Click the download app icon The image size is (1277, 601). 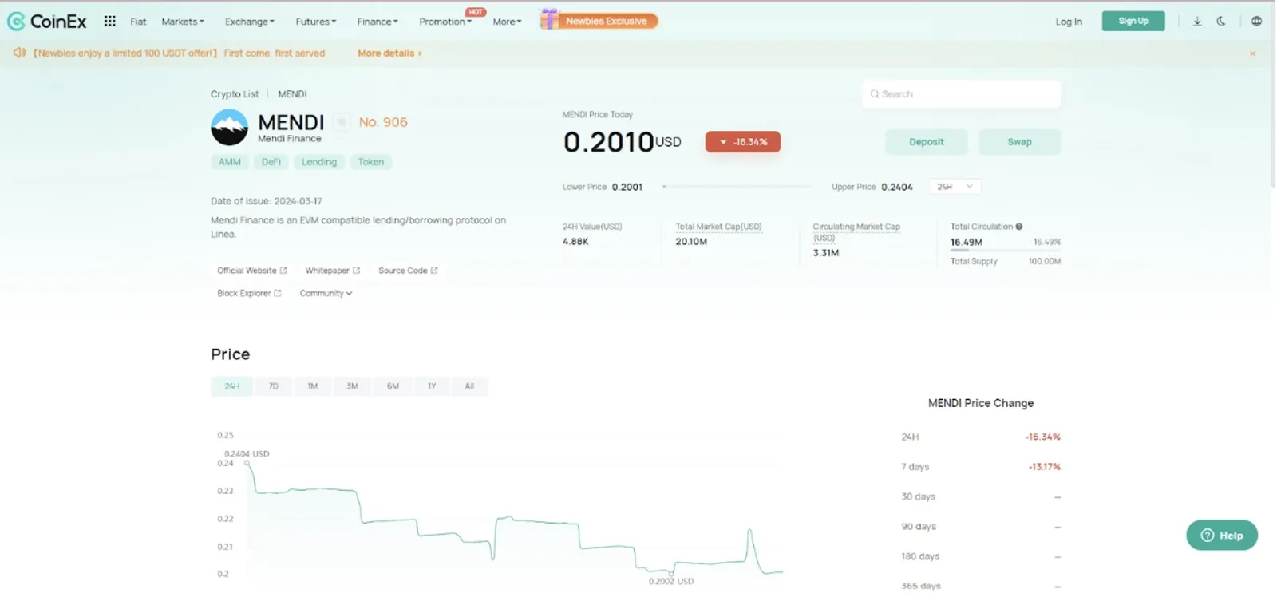tap(1197, 22)
